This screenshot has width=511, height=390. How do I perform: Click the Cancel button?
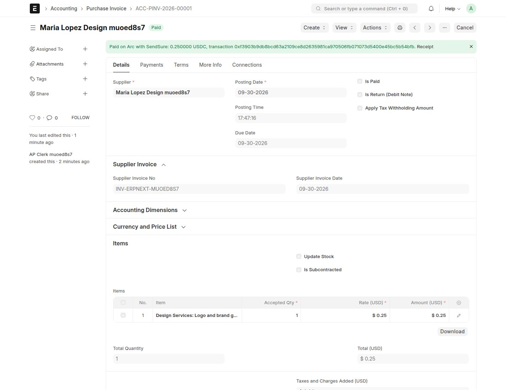coord(465,28)
